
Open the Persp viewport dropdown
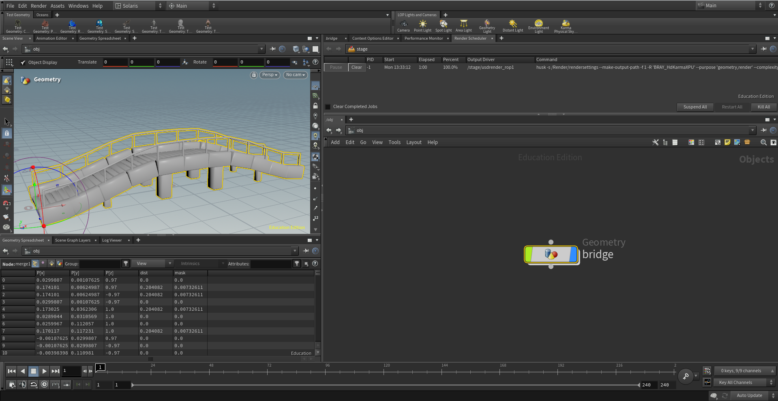(x=270, y=75)
